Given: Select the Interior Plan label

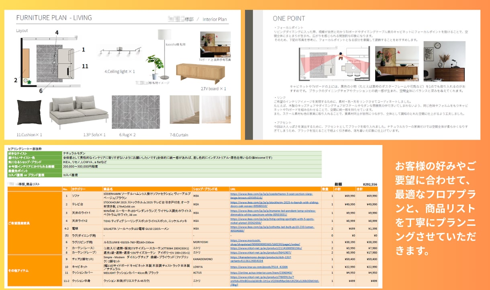Looking at the screenshot, I should pyautogui.click(x=215, y=19).
